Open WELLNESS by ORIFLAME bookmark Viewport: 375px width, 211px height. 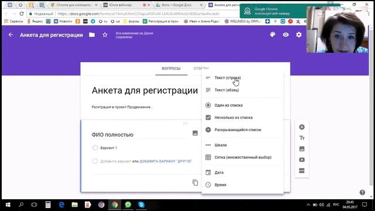click(x=243, y=21)
